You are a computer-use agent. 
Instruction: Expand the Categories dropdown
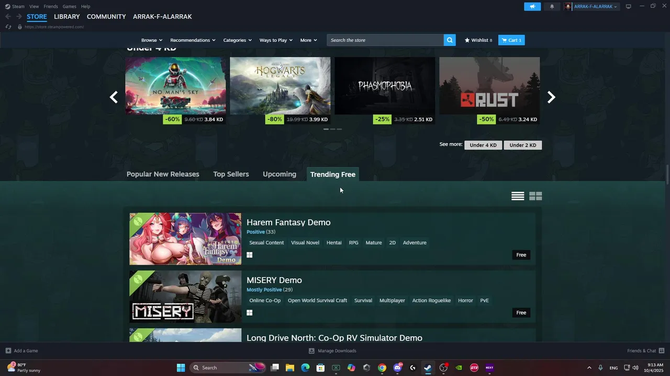coord(238,40)
